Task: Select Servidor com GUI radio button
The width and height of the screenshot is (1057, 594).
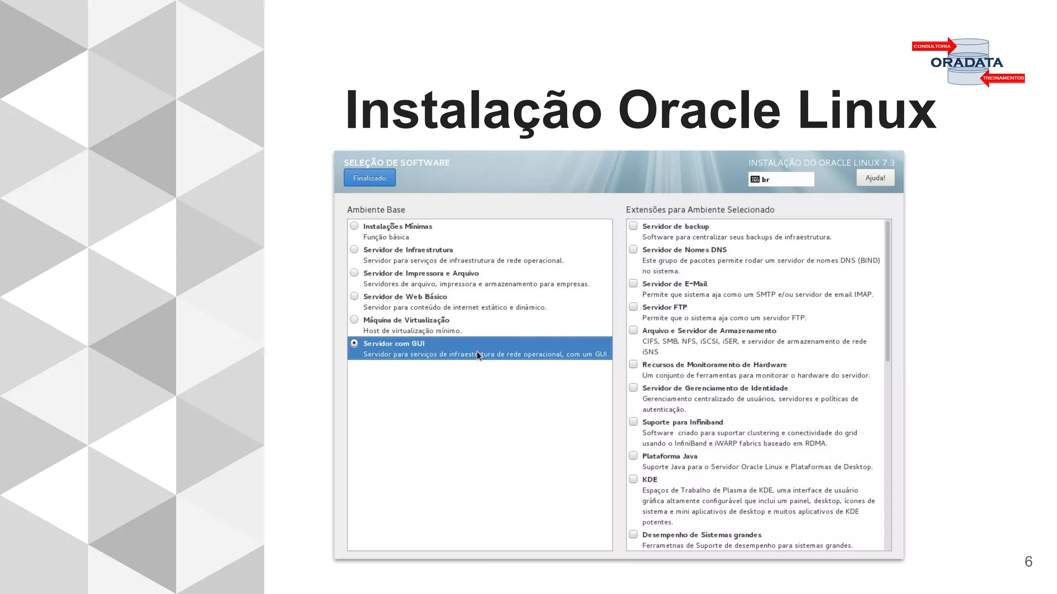Action: 354,343
